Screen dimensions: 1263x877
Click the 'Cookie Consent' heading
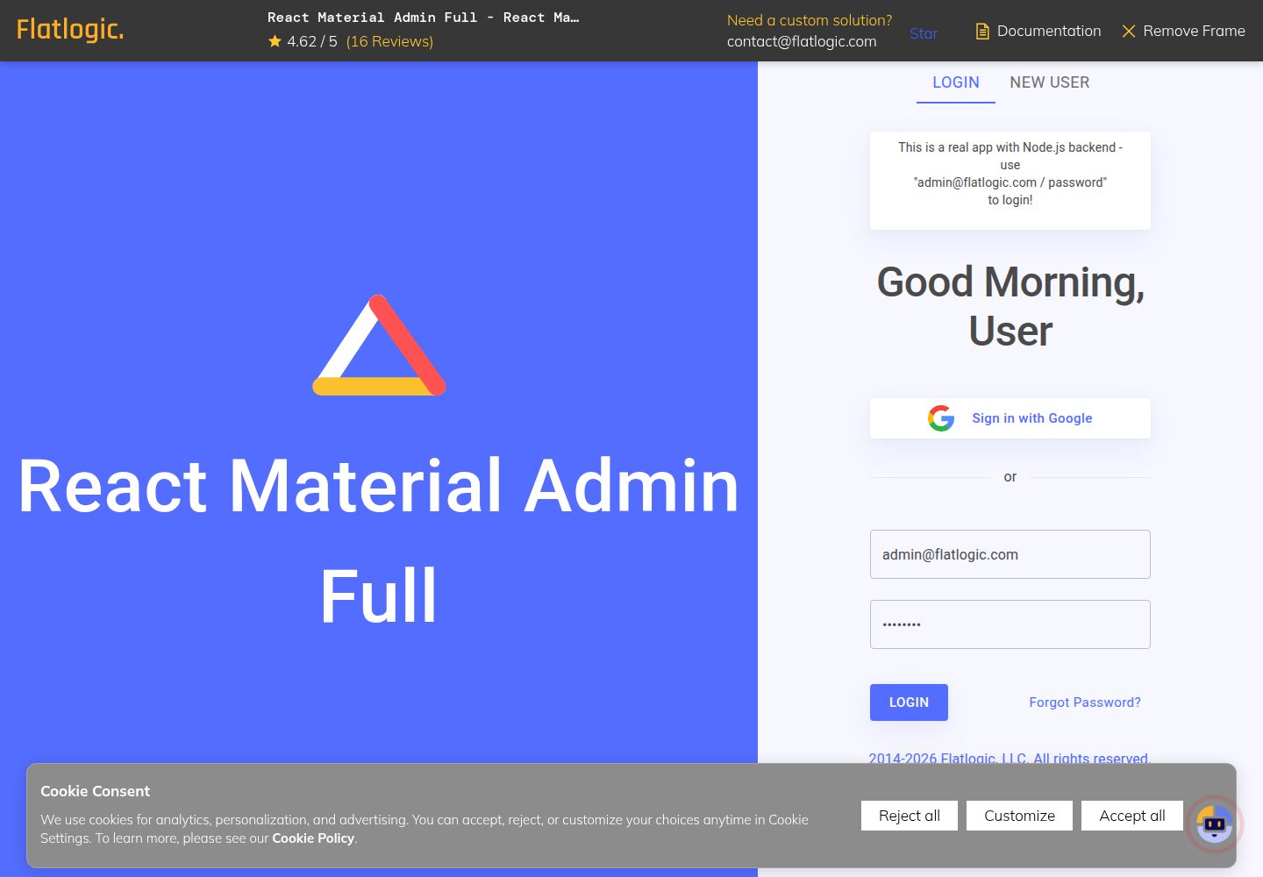(x=95, y=791)
